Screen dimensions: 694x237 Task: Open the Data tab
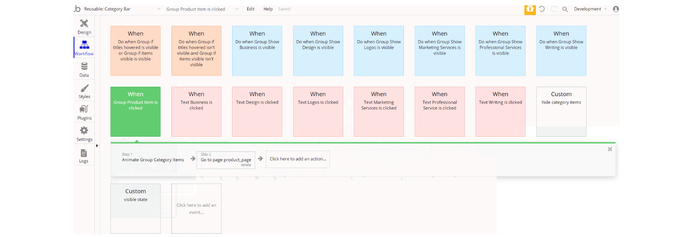pyautogui.click(x=84, y=70)
